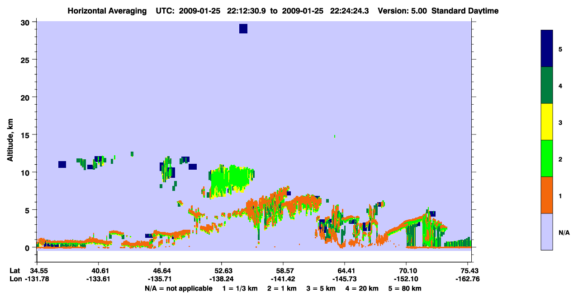Click the 0 altitude tick label
The height and width of the screenshot is (301, 588).
(x=28, y=248)
